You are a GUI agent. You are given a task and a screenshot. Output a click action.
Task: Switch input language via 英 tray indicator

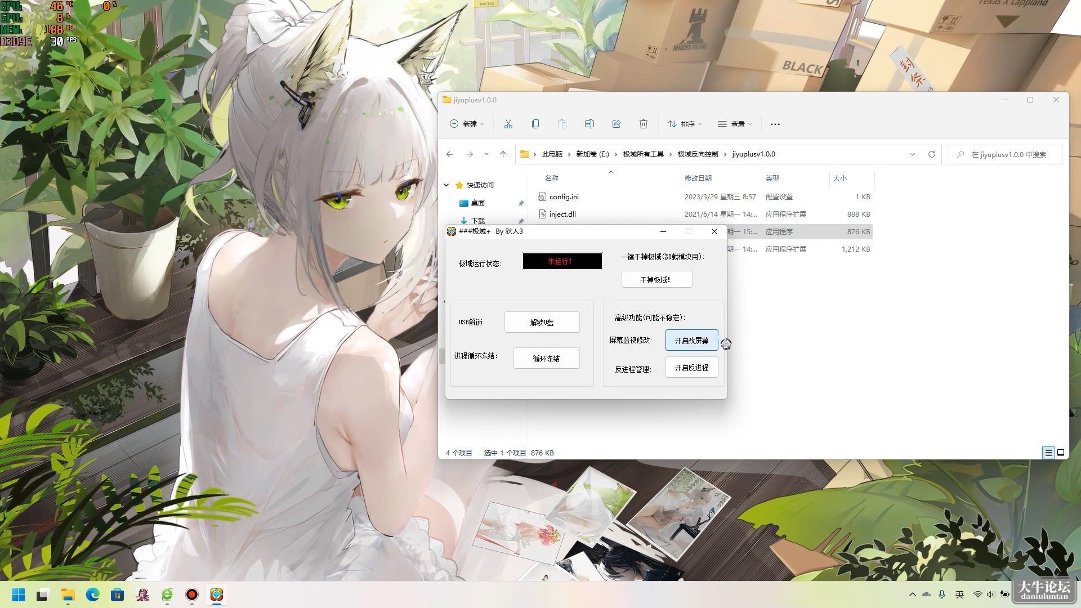click(x=959, y=594)
